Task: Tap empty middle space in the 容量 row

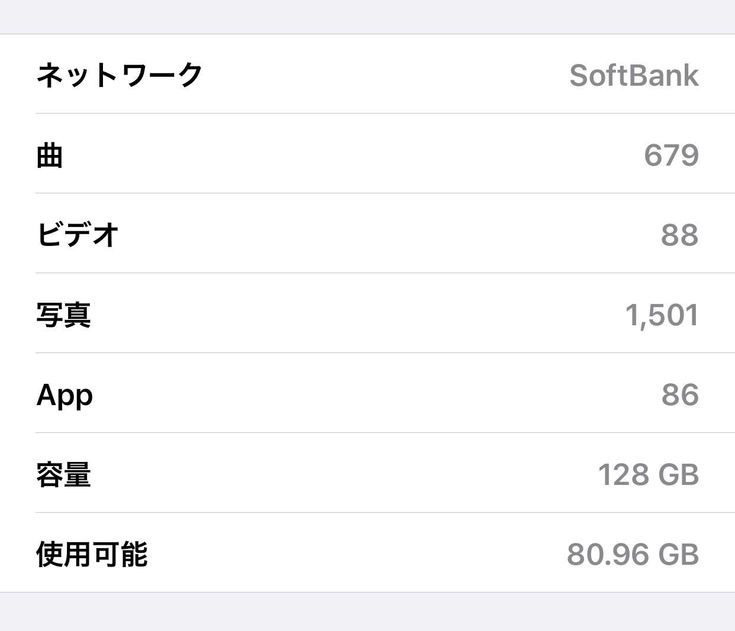Action: 355,474
